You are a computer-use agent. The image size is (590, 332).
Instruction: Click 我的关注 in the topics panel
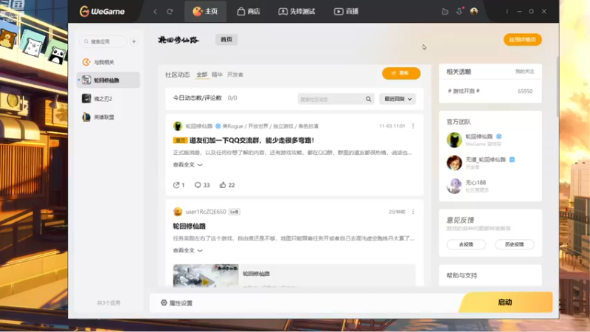pyautogui.click(x=524, y=72)
